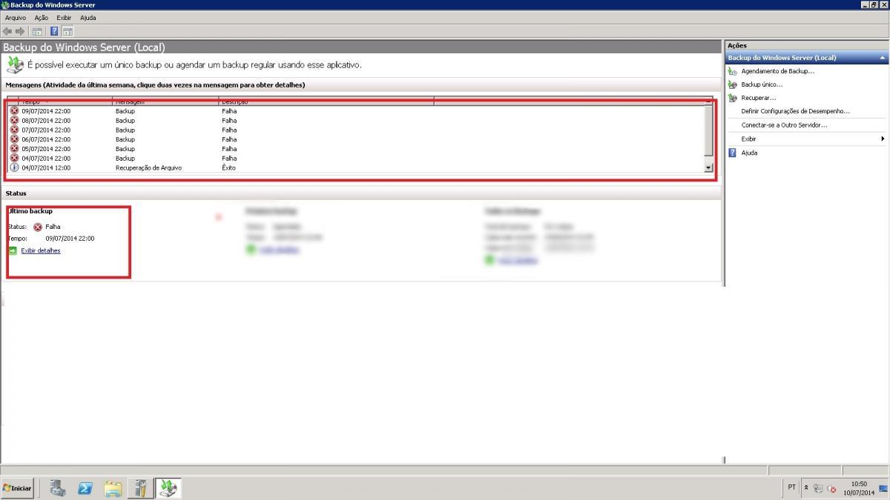The image size is (890, 500).
Task: Click Windows Server Backup taskbar button
Action: point(168,487)
